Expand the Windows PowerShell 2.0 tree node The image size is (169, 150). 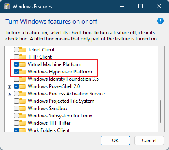click(9, 87)
